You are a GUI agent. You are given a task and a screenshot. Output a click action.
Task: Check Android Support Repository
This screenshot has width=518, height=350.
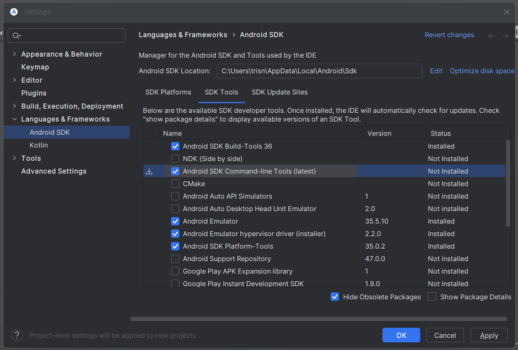point(175,259)
